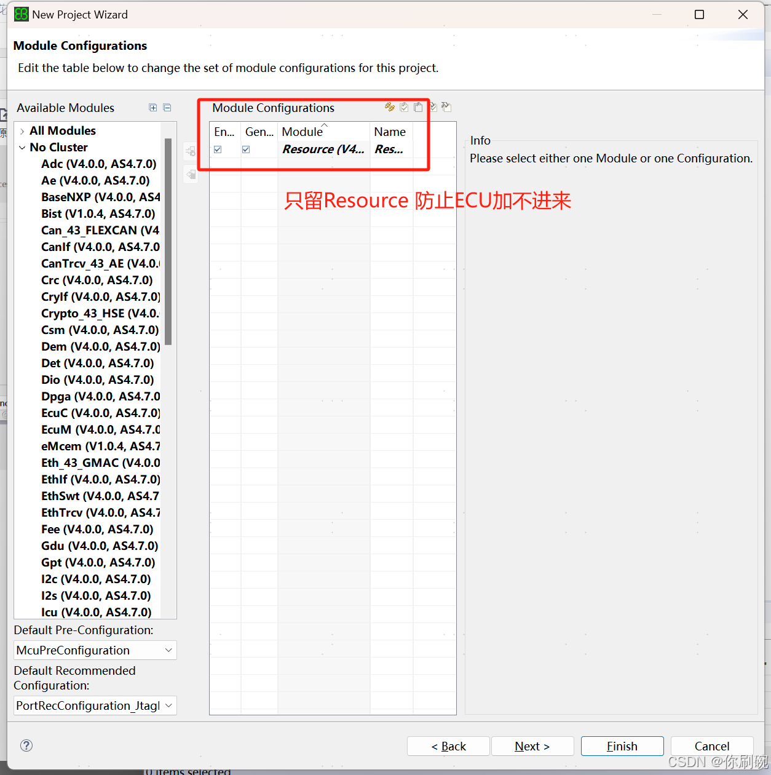Image resolution: width=771 pixels, height=775 pixels.
Task: Open help with the question mark icon
Action: click(x=26, y=745)
